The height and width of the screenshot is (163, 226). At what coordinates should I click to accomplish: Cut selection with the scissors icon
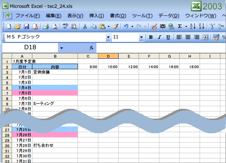(x=85, y=26)
